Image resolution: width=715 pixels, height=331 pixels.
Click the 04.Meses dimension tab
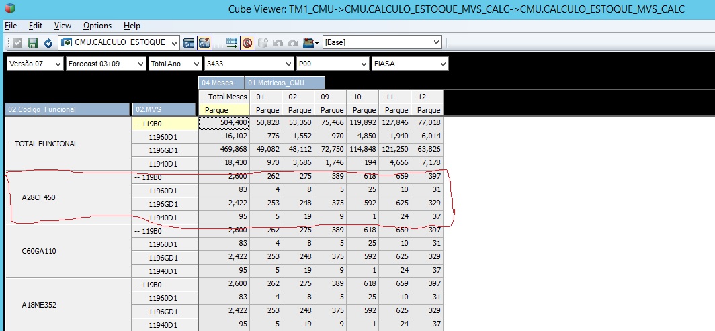pos(221,83)
